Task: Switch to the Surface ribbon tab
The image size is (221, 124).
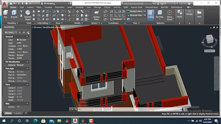Action: point(30,7)
